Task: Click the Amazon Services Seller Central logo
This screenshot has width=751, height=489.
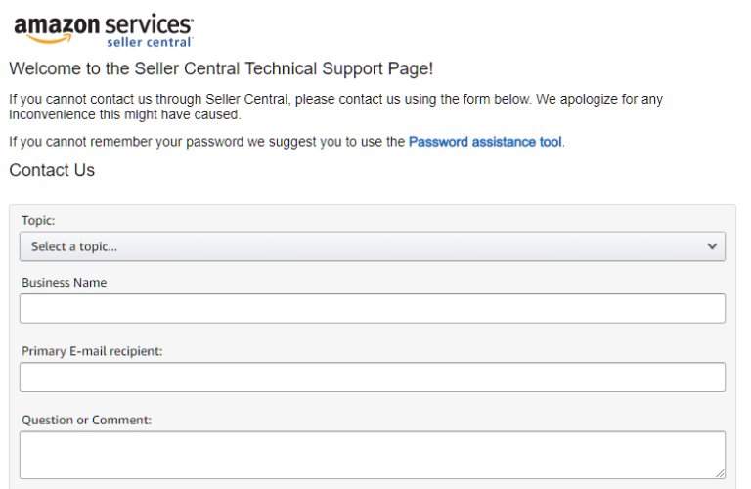Action: [104, 29]
